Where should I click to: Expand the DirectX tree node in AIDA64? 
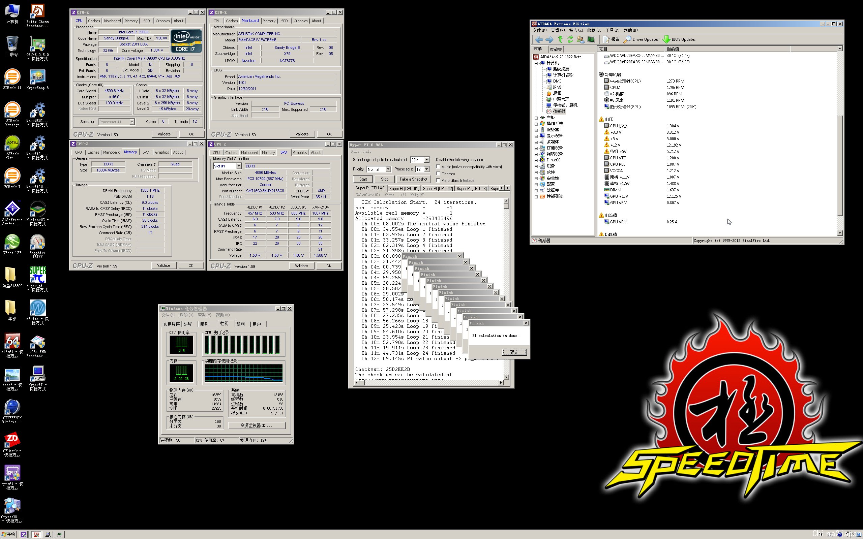pyautogui.click(x=536, y=160)
